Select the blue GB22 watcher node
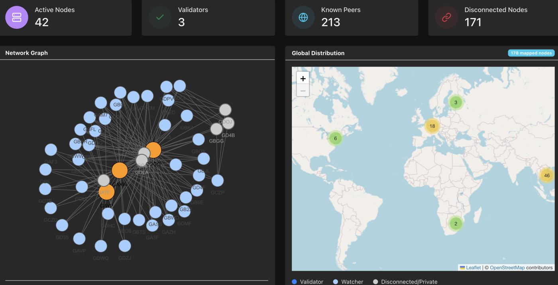558x285 pixels. click(186, 212)
